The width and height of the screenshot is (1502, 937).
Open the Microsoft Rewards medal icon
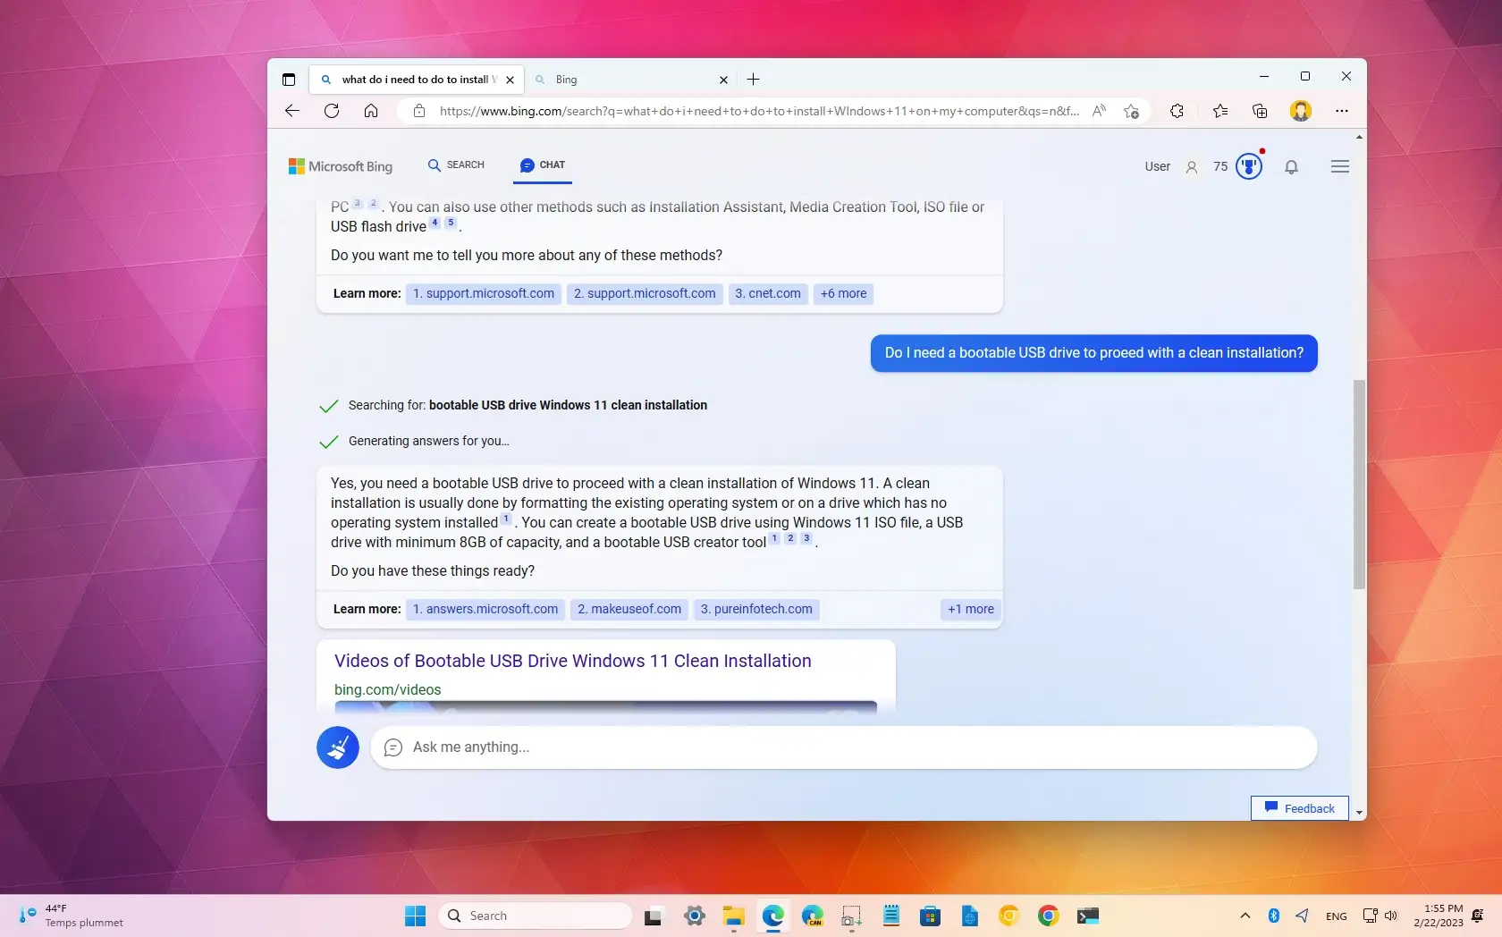[x=1248, y=166]
